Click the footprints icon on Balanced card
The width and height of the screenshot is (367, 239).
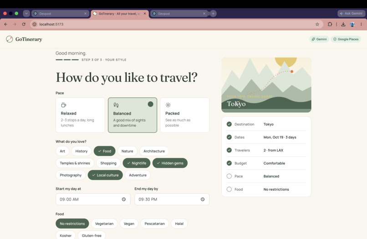point(116,105)
